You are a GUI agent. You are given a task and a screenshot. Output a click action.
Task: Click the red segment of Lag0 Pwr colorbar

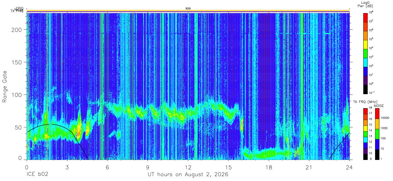click(x=365, y=17)
